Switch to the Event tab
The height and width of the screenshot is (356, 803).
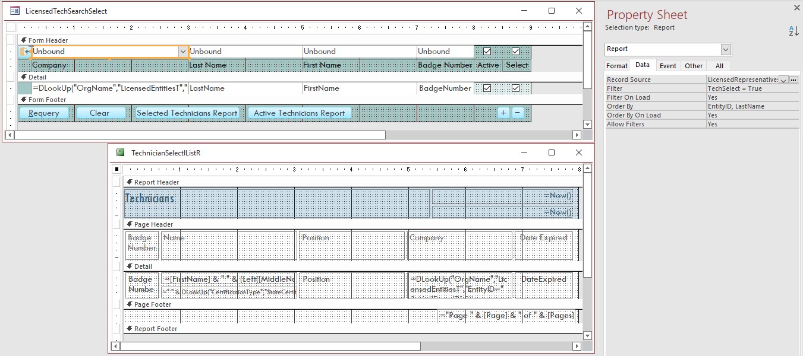pyautogui.click(x=668, y=66)
